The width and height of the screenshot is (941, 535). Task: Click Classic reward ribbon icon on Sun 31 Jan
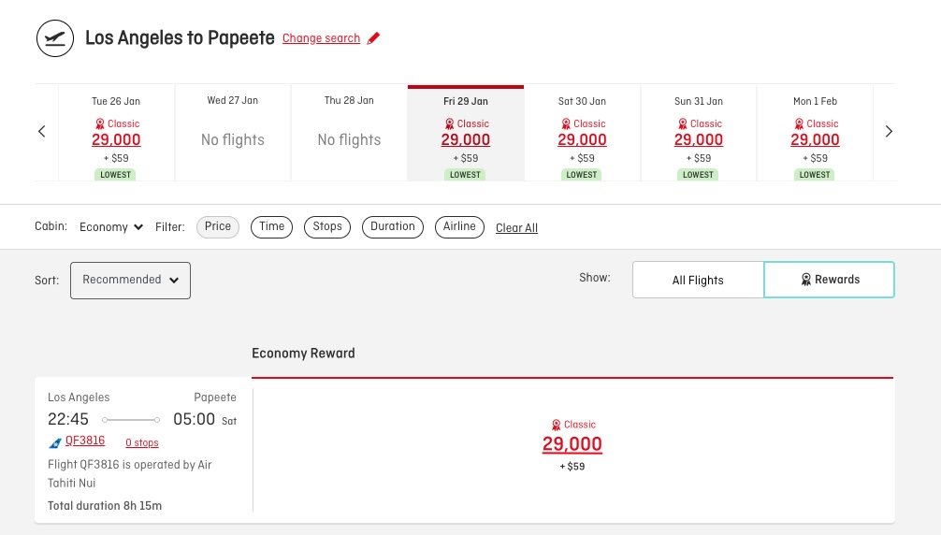click(682, 123)
